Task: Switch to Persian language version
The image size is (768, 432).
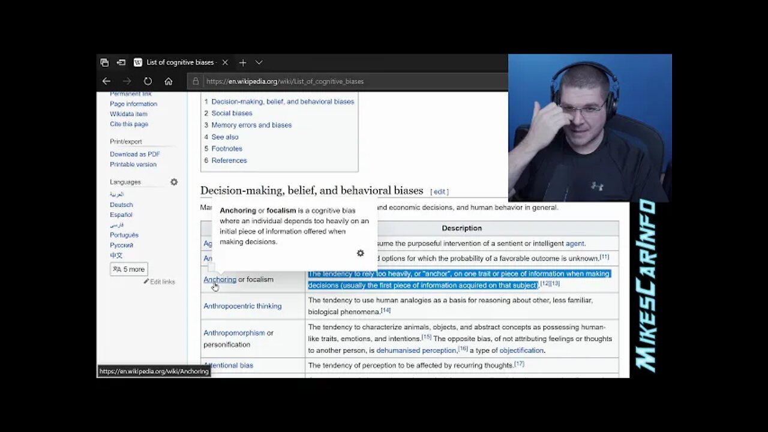Action: coord(117,225)
